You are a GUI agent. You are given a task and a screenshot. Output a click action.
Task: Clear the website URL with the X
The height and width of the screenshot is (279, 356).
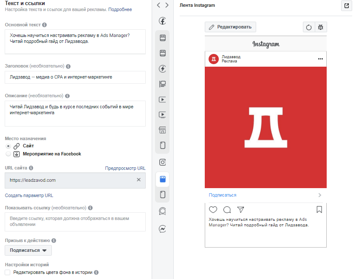(139, 180)
